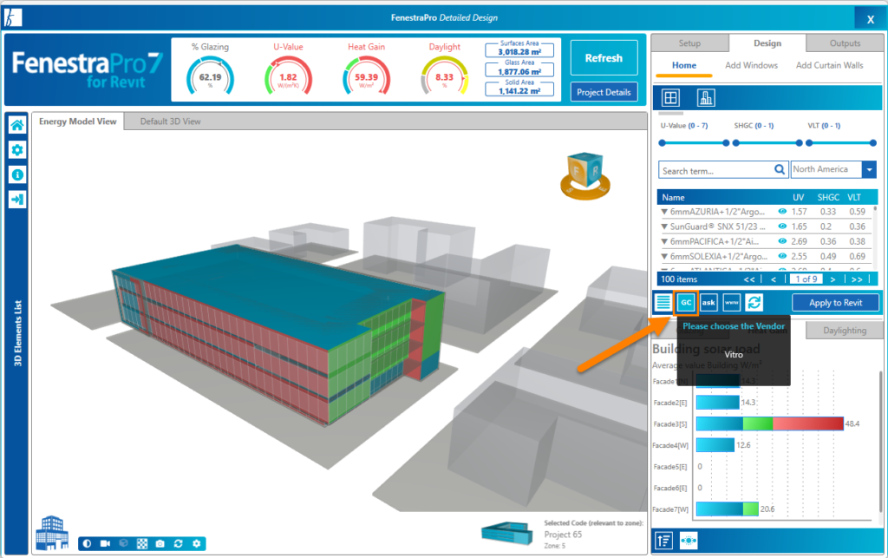888x558 pixels.
Task: Click the GC vendor icon
Action: [686, 303]
